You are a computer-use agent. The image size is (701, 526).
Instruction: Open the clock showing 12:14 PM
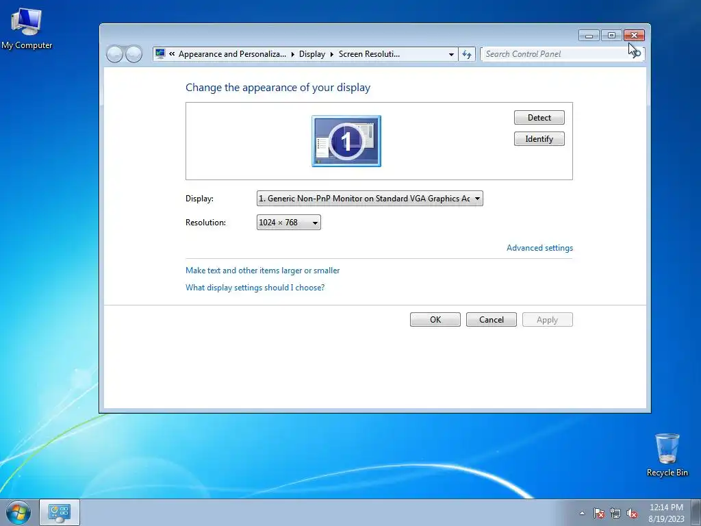[x=666, y=513]
